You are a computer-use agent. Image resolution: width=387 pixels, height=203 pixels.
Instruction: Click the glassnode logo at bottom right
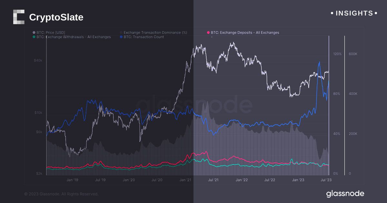[345, 194]
